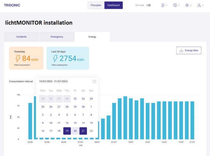
Task: Switch to the Incidents tab
Action: (x=21, y=37)
